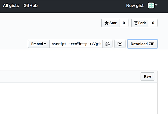Focus the script src embed code field
Screen dimensions: 168x114
click(x=76, y=44)
